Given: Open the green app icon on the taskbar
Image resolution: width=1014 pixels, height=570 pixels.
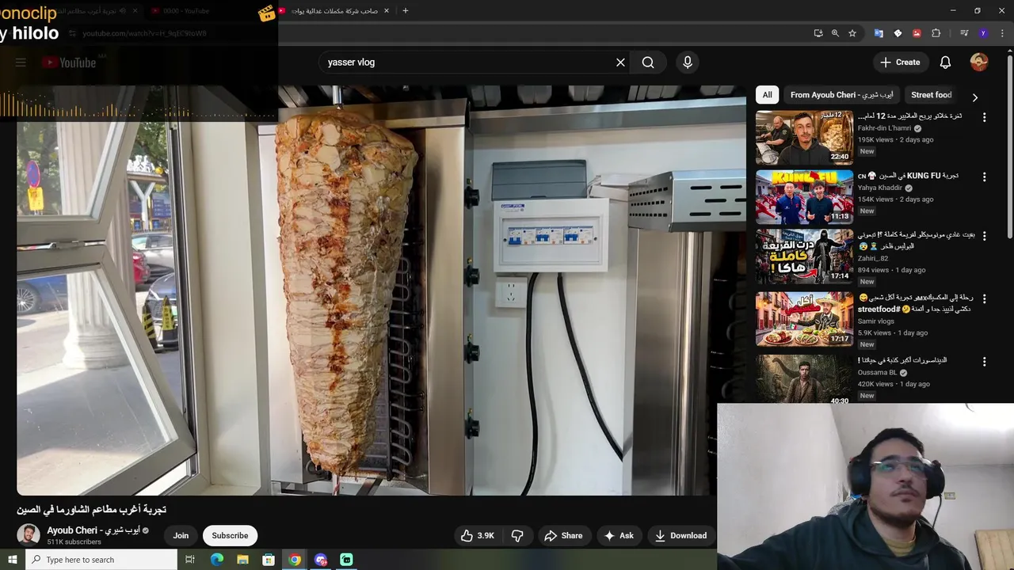Looking at the screenshot, I should click(x=346, y=560).
